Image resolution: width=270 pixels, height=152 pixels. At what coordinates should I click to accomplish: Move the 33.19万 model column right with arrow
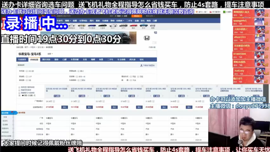pos(113,96)
